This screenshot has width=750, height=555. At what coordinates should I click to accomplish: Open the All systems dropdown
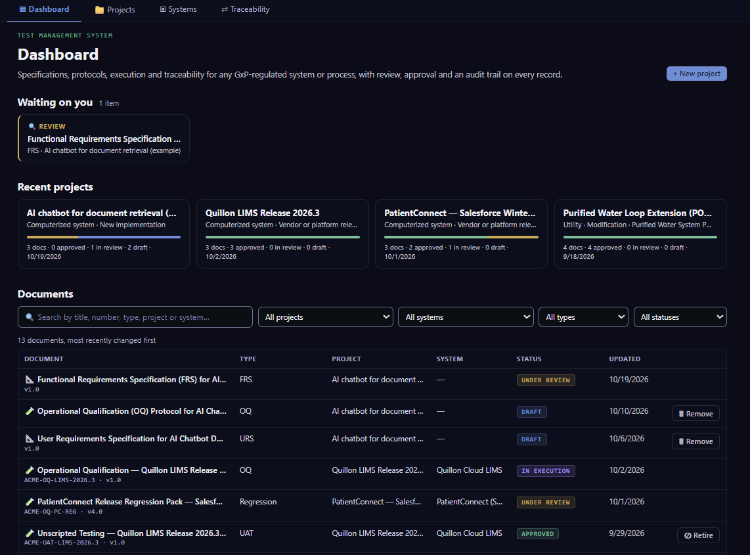(466, 317)
